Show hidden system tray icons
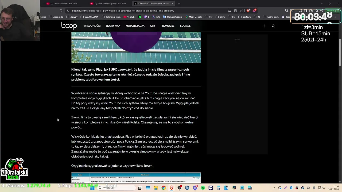Viewport: 342px width, 192px height. coord(274,188)
